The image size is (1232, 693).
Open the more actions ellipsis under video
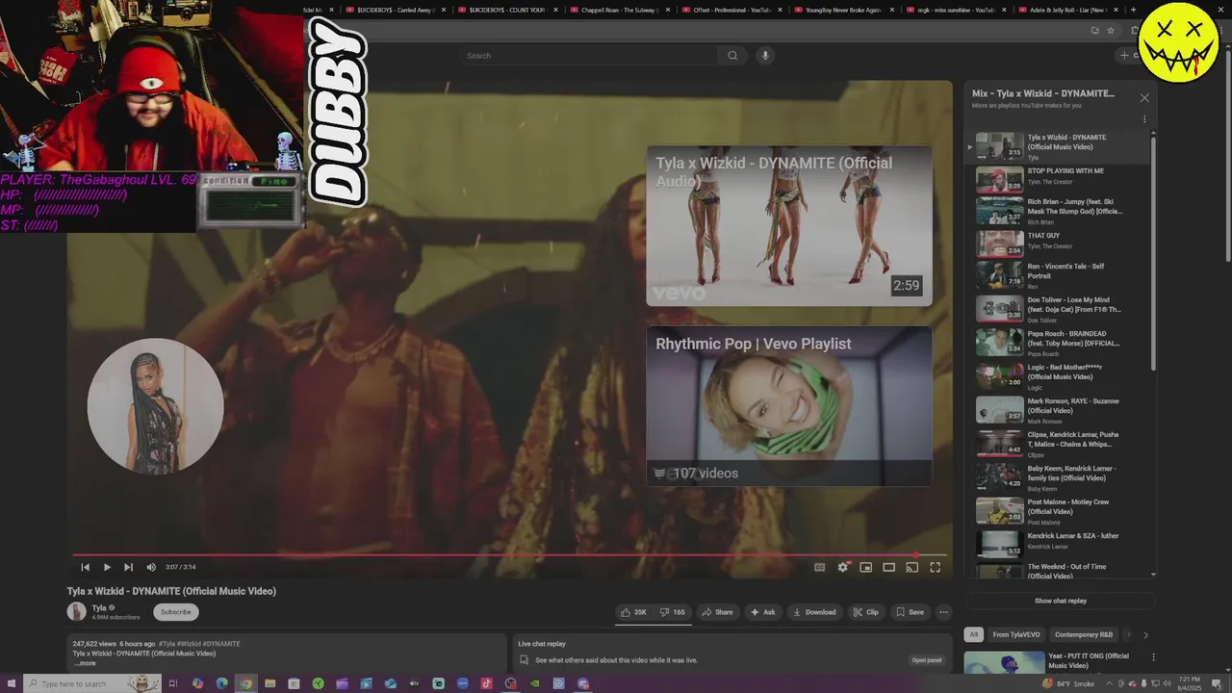943,612
